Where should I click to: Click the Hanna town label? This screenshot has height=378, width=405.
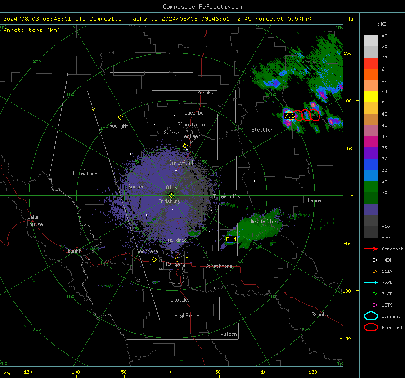315,200
